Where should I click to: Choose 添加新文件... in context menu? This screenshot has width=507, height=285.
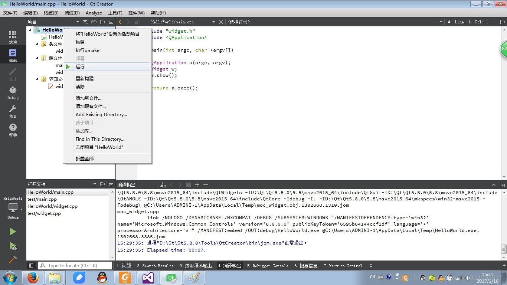coord(107,98)
